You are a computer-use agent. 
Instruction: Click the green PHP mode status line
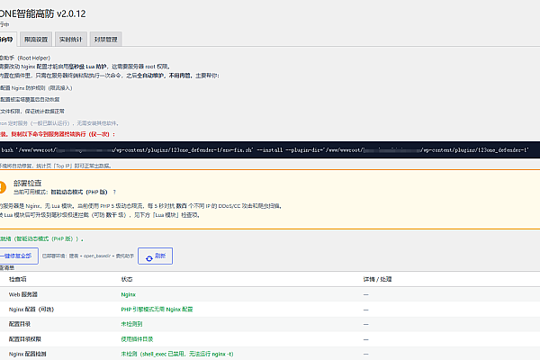click(x=41, y=238)
